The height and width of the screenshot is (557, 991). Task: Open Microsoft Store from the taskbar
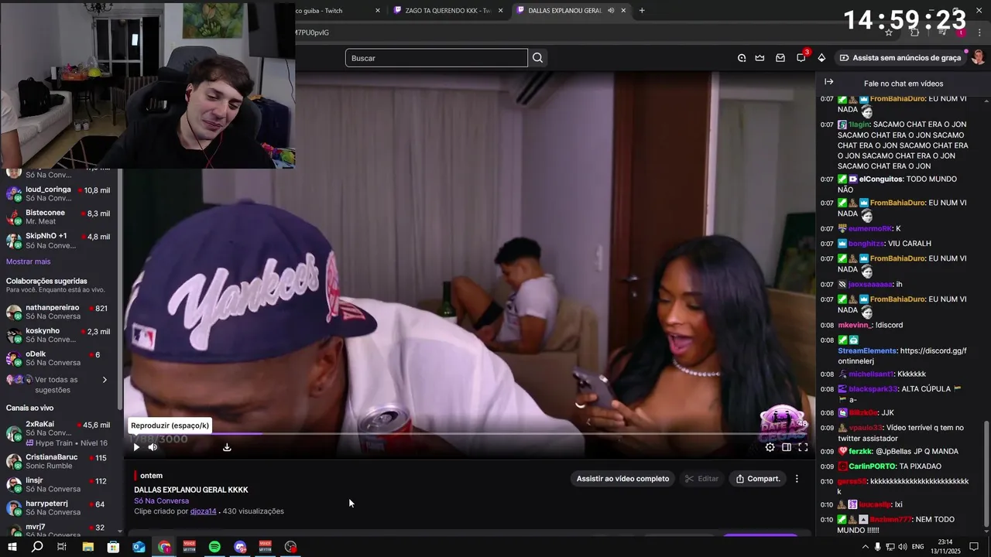113,547
